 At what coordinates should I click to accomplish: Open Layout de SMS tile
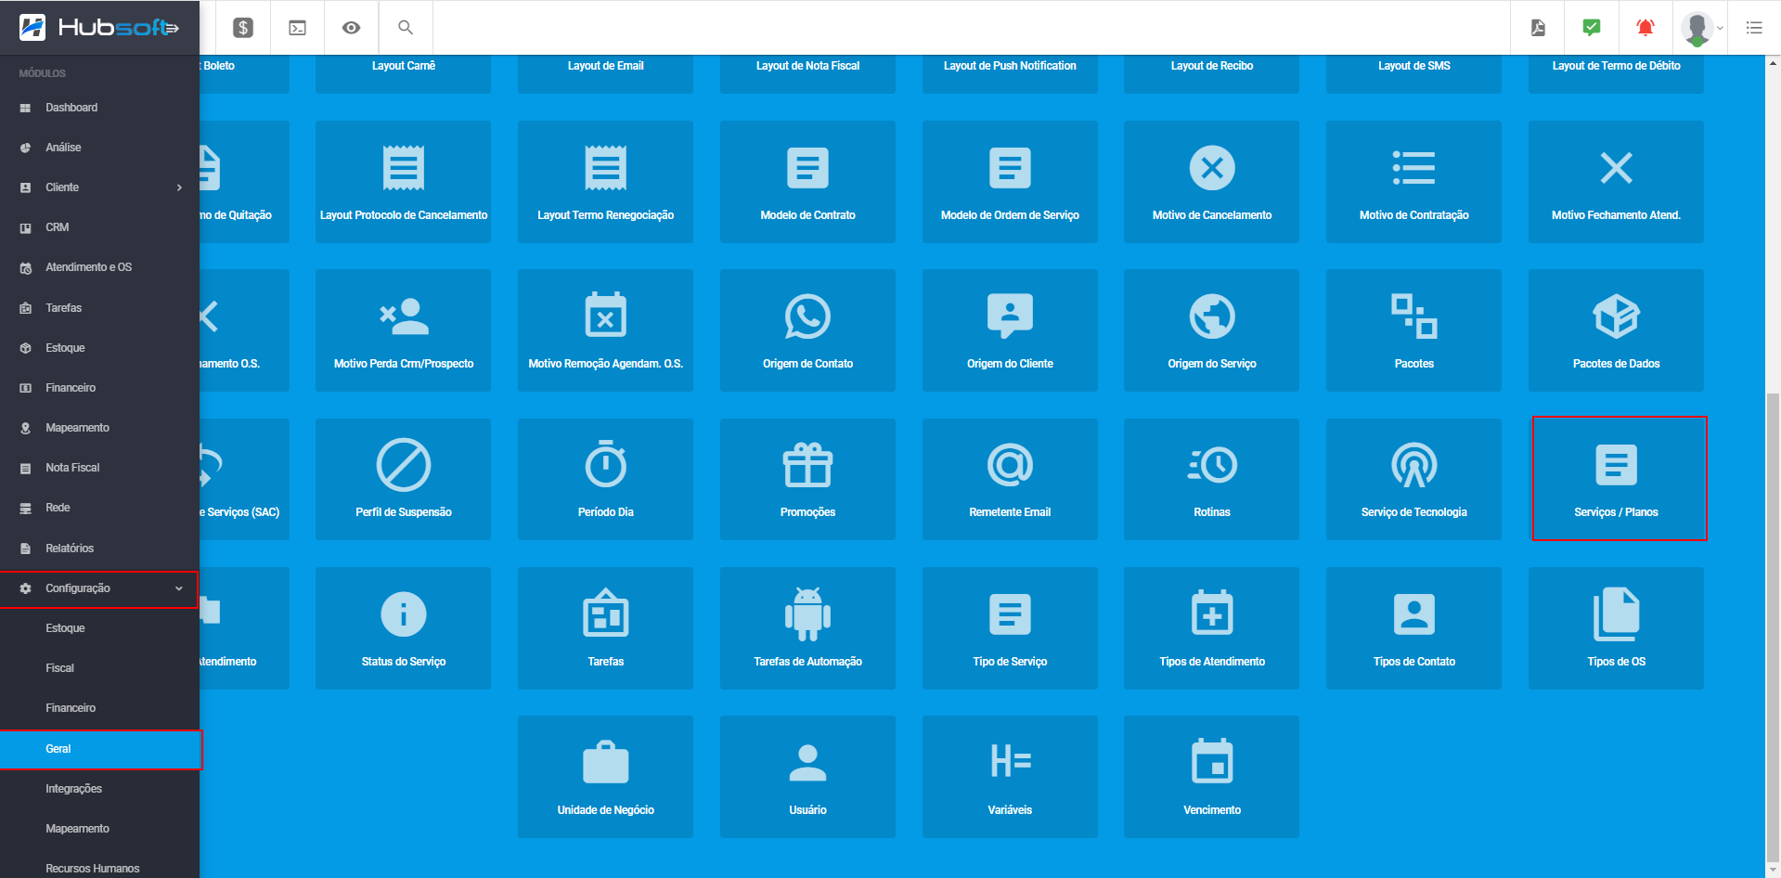(1414, 74)
